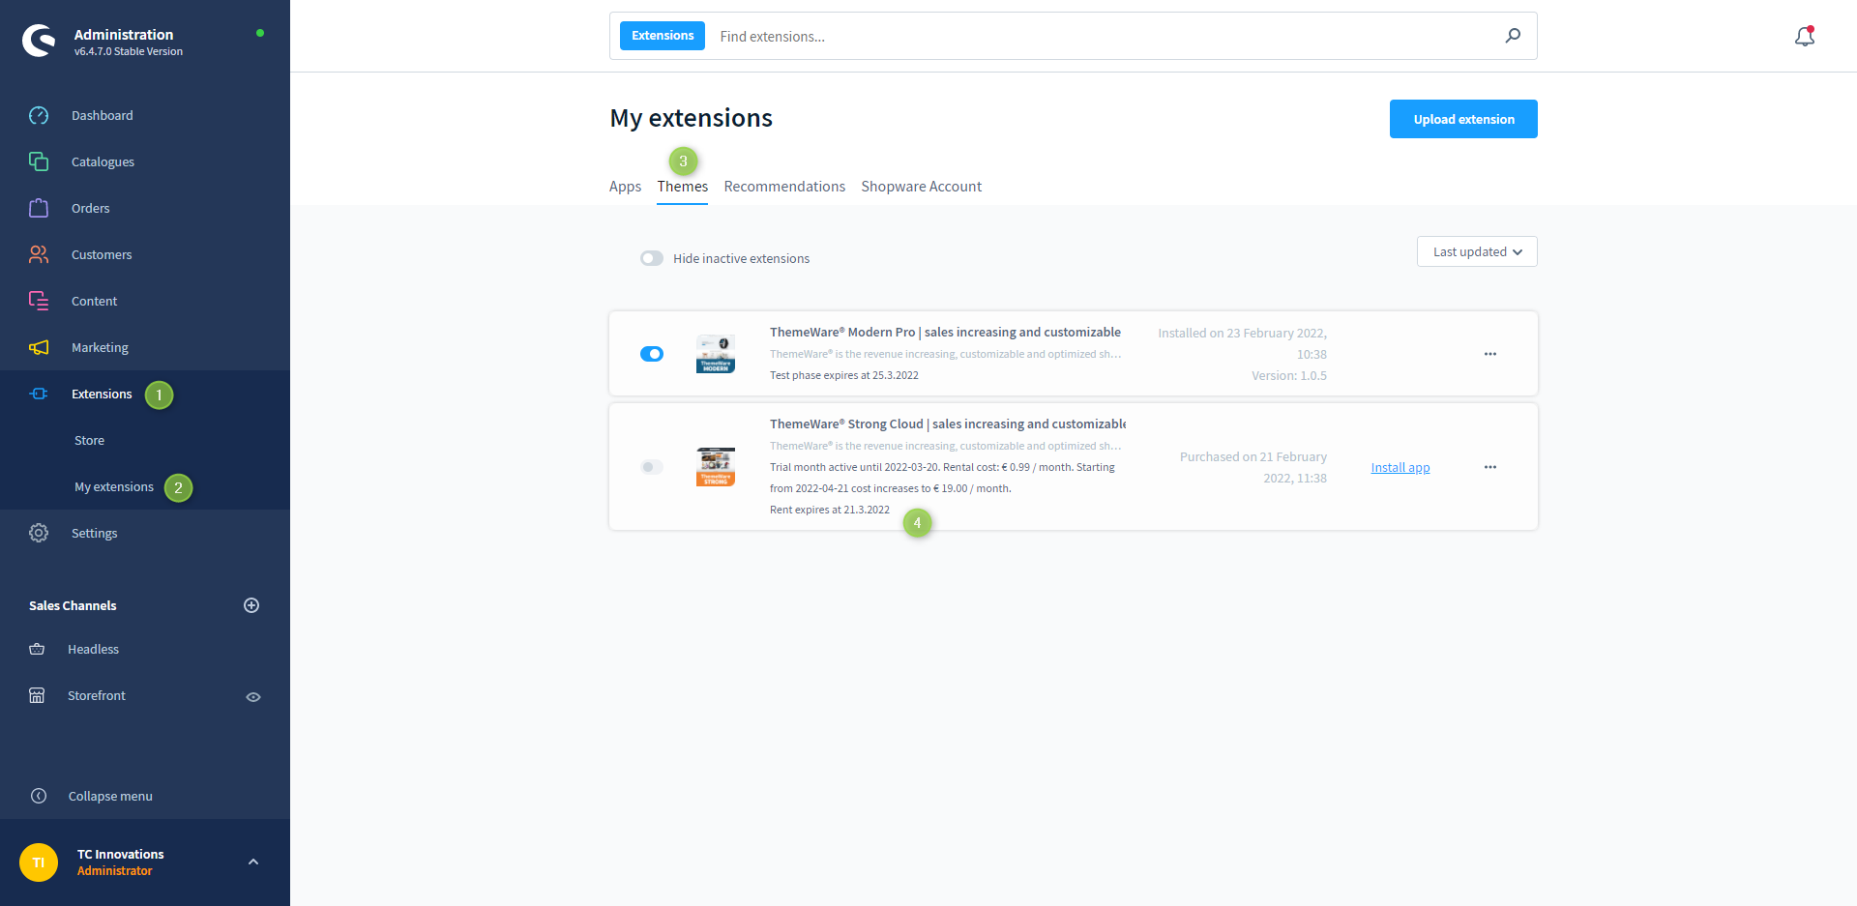The width and height of the screenshot is (1857, 906).
Task: Click the Shopware logo icon
Action: pos(39,41)
